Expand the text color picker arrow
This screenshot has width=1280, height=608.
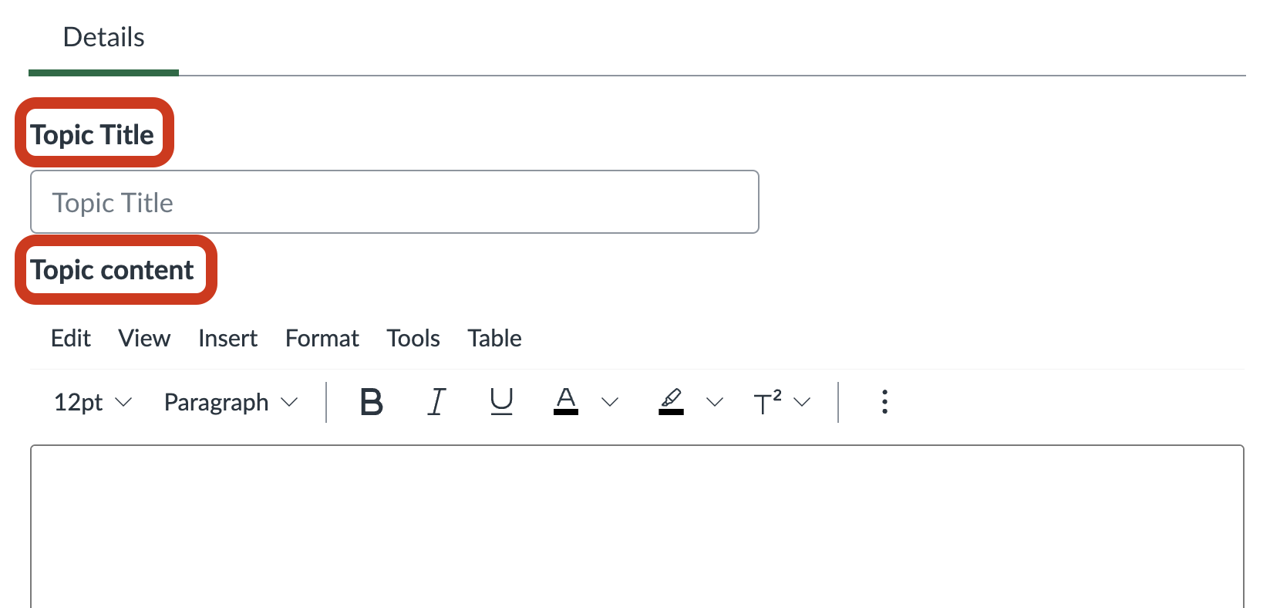click(610, 402)
